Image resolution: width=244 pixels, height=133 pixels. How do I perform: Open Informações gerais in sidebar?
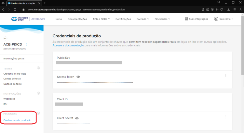(x=14, y=59)
